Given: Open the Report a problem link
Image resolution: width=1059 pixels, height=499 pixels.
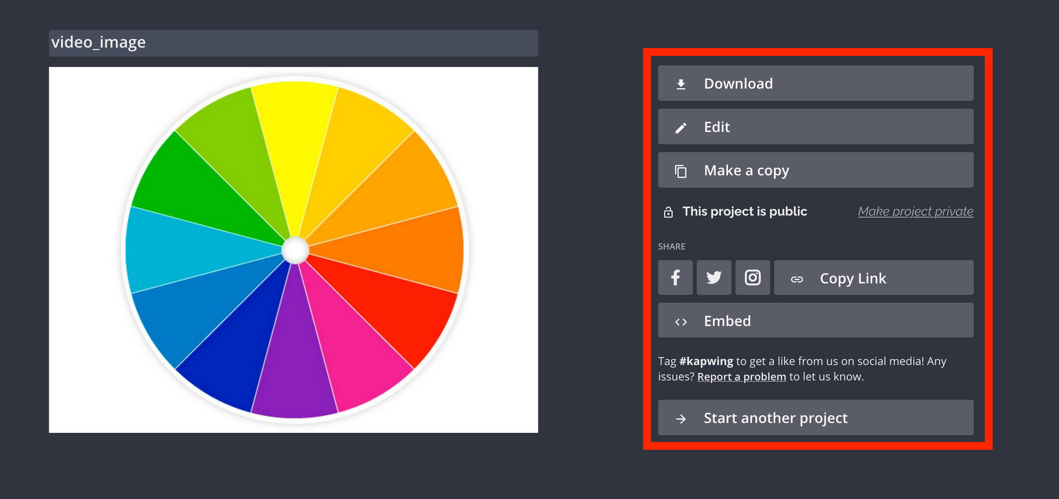Looking at the screenshot, I should (741, 377).
